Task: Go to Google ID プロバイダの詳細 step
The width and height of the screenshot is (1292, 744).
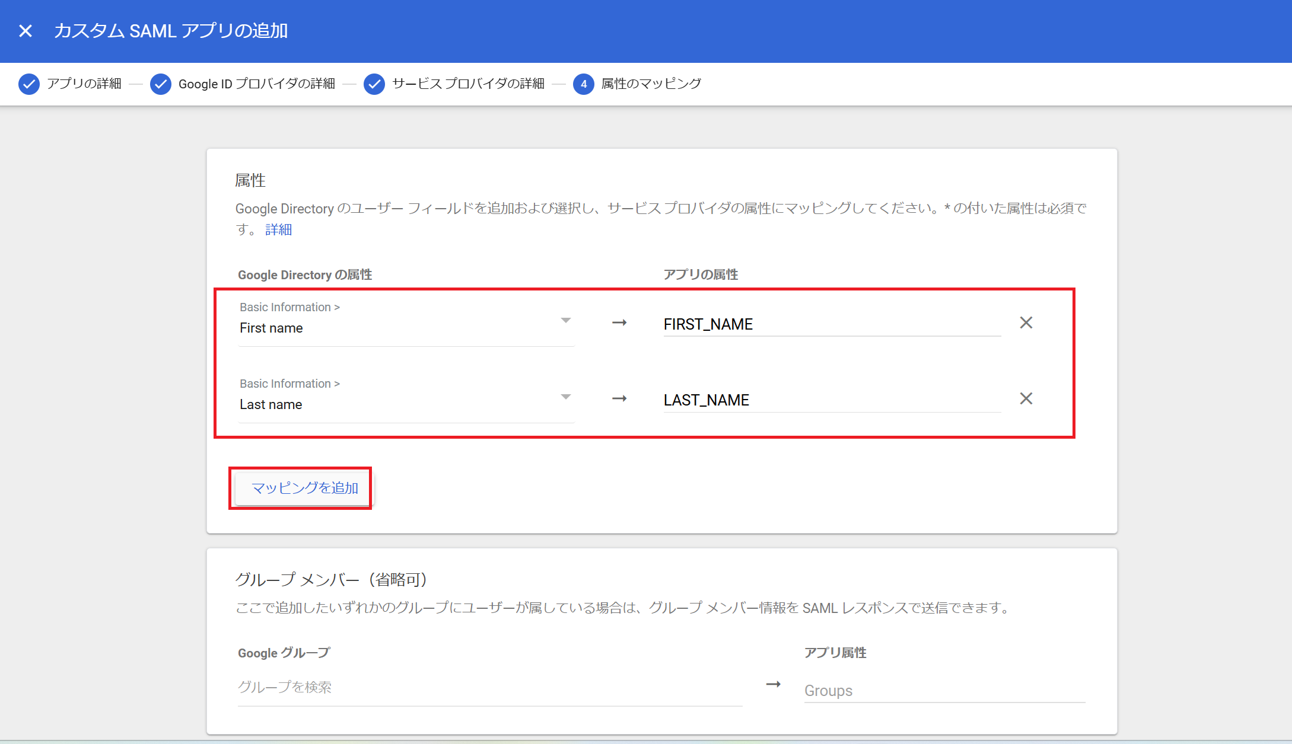Action: (x=256, y=84)
